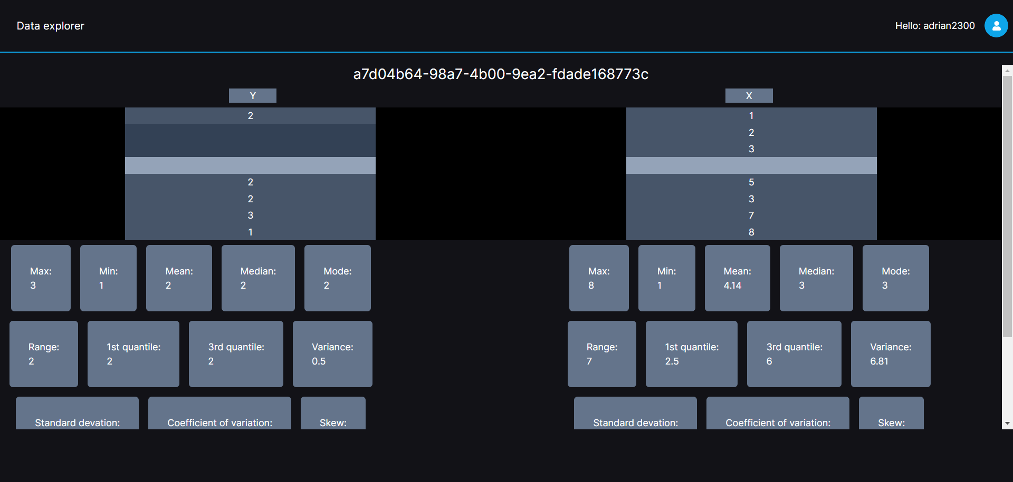Click the highlighted empty row in X column

751,165
